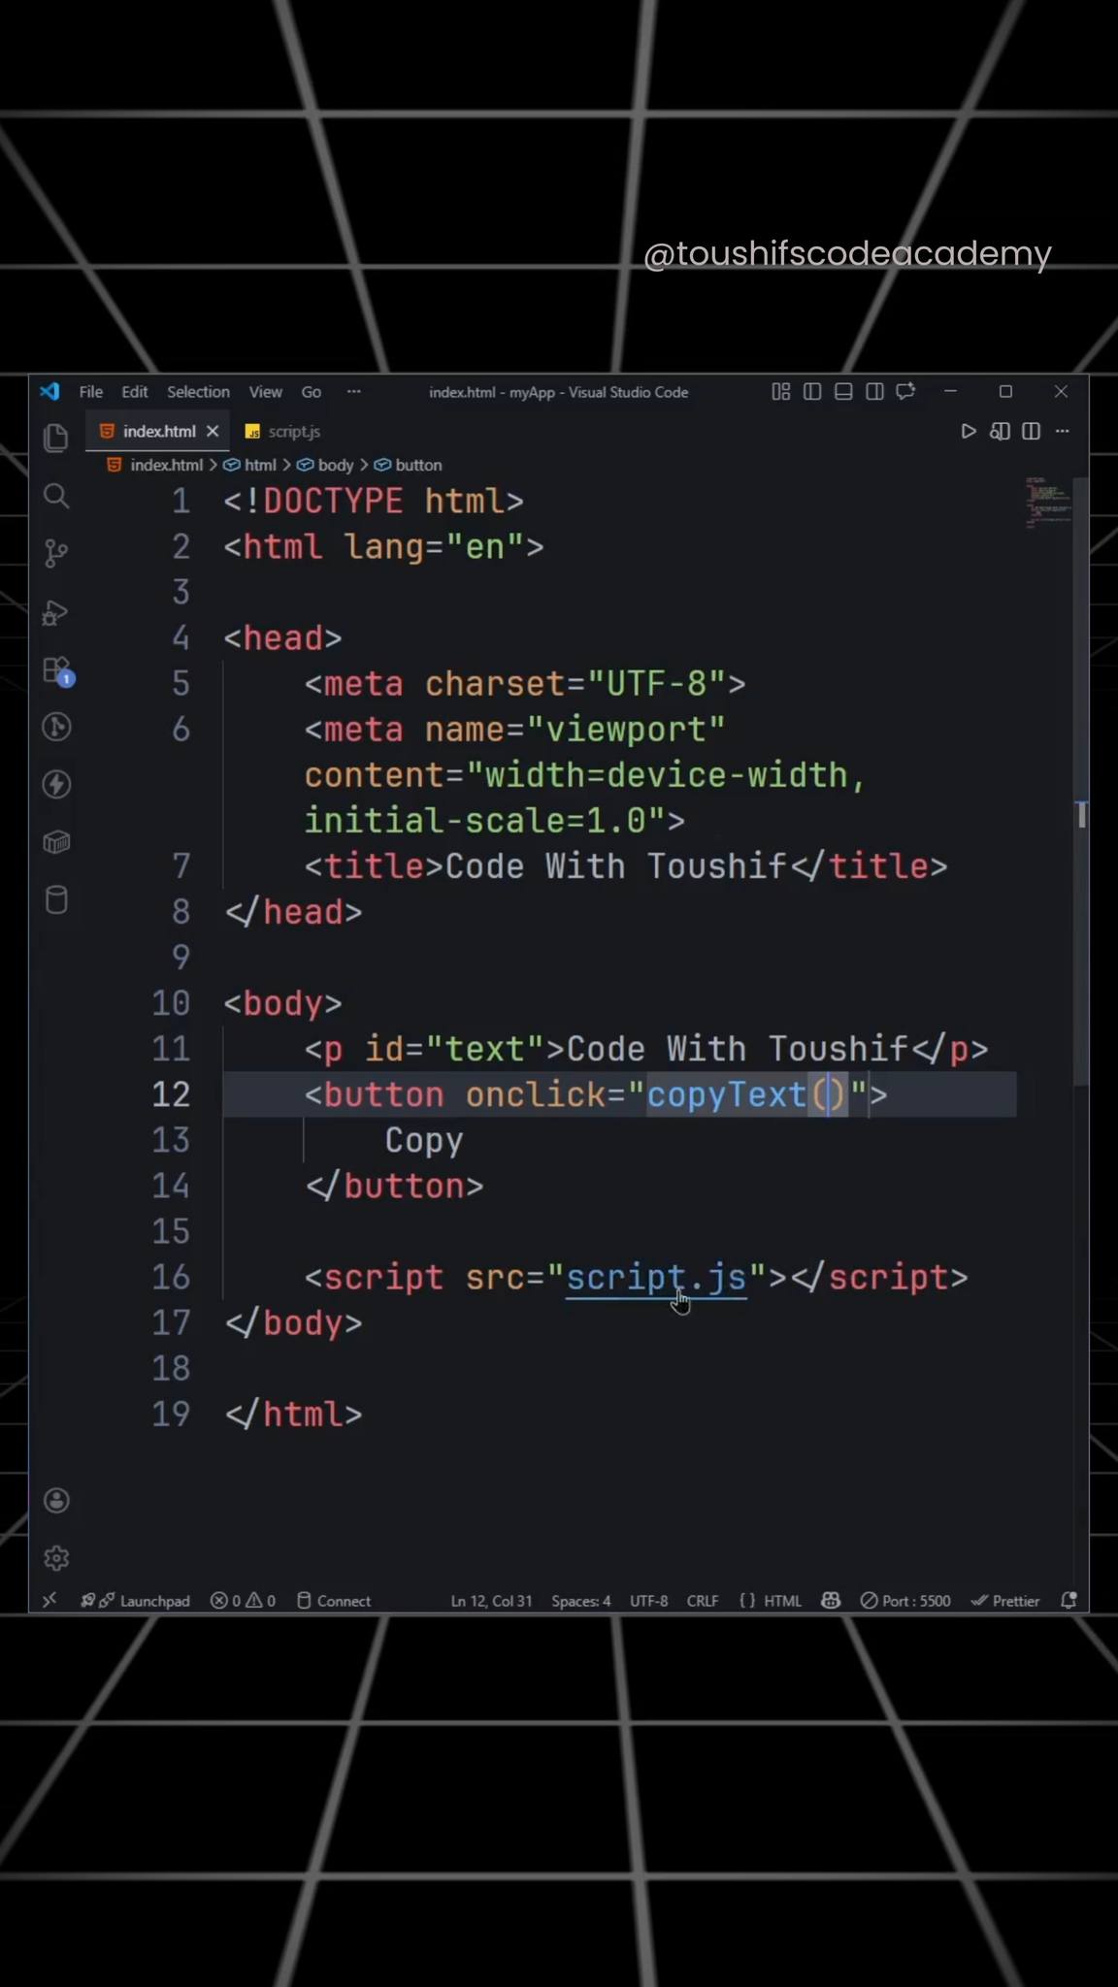Click the DOCTYPE declaration on line 1
The image size is (1118, 1987).
click(374, 501)
